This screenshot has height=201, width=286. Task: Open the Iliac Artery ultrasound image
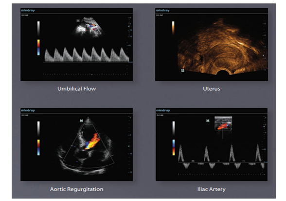(212, 144)
